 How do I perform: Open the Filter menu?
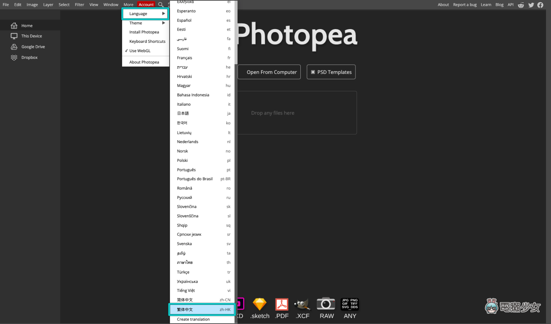[79, 5]
